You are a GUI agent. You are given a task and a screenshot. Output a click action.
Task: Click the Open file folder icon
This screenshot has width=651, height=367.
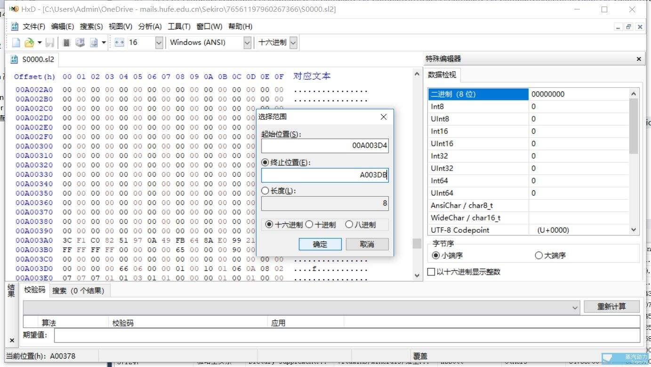point(29,42)
